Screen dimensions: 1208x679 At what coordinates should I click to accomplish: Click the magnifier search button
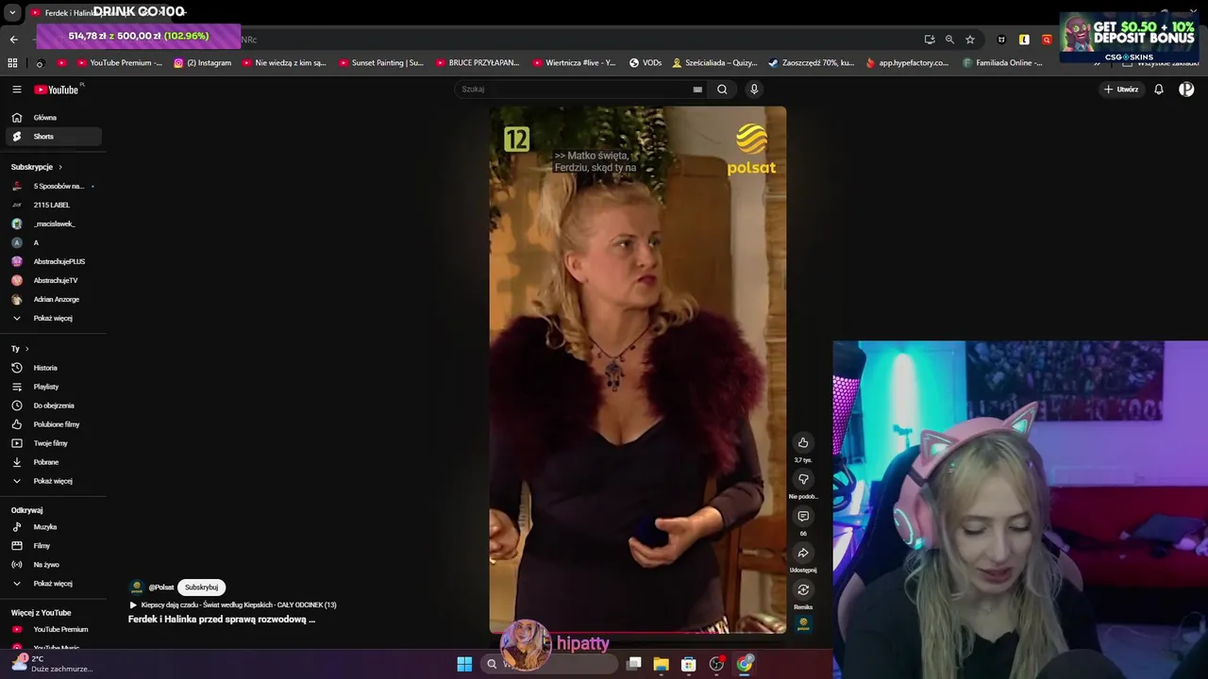click(x=722, y=90)
